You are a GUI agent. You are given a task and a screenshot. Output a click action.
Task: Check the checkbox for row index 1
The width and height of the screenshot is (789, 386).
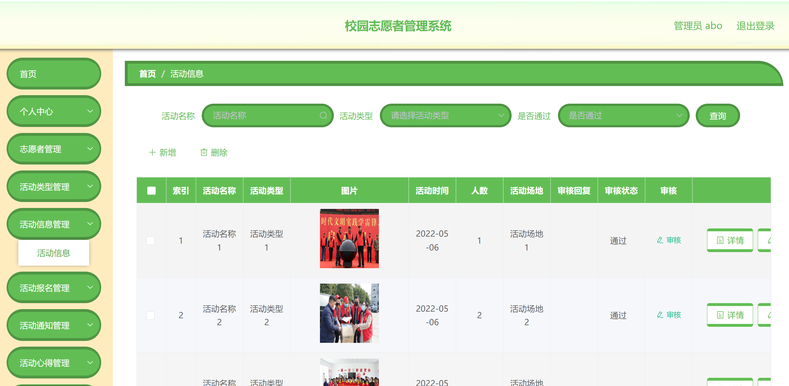tap(151, 240)
